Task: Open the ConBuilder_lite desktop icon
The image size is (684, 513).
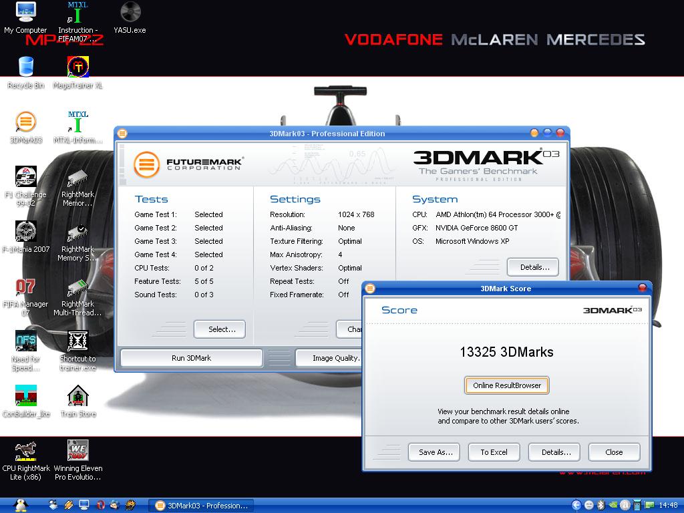Action: [26, 401]
